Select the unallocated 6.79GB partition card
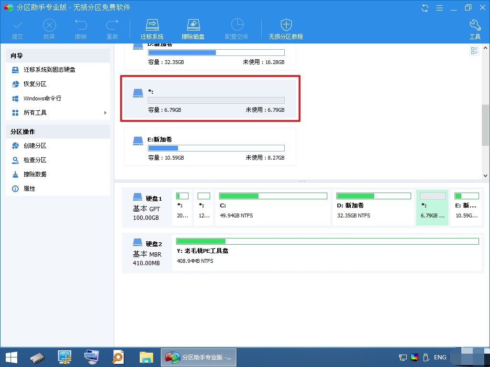490x367 pixels. pos(210,98)
